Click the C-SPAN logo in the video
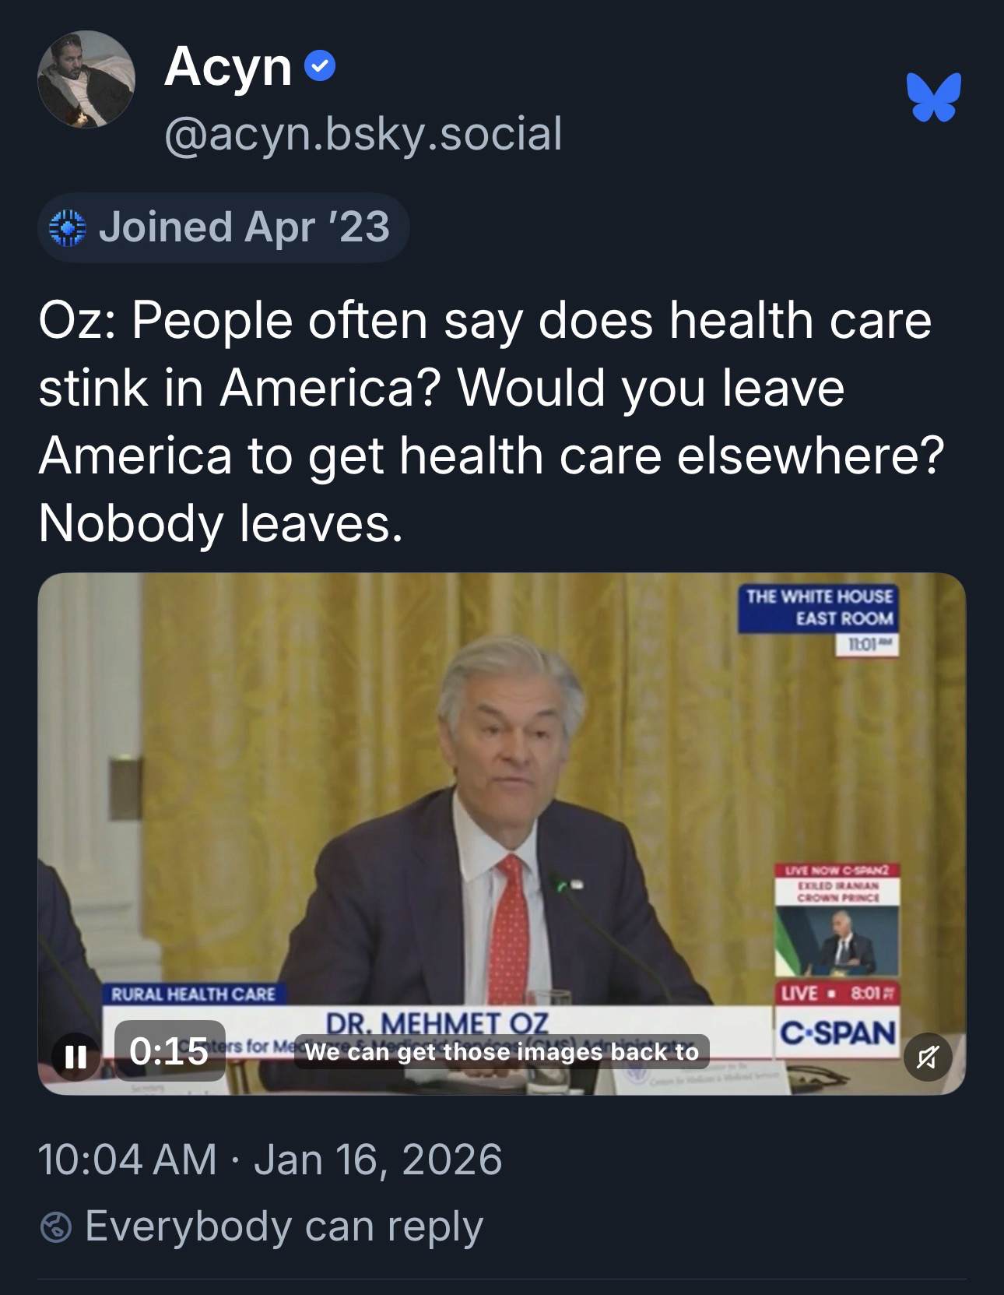This screenshot has width=1004, height=1295. 837,1033
